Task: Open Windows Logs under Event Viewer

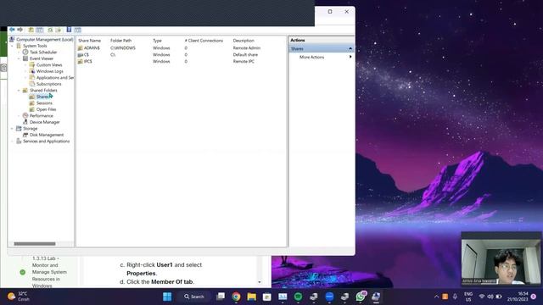Action: [x=50, y=71]
